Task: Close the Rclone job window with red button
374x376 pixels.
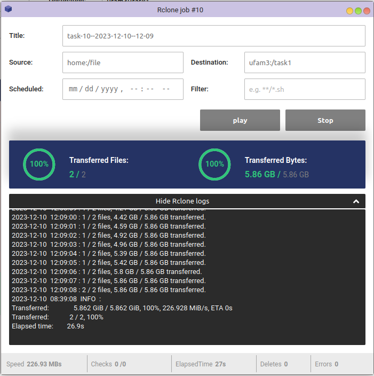Action: 367,11
